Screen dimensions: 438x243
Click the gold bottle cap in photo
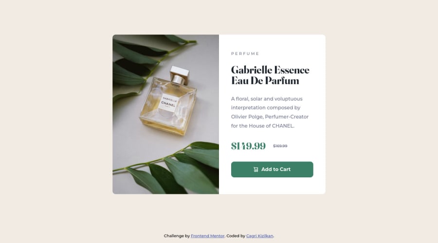tap(179, 75)
